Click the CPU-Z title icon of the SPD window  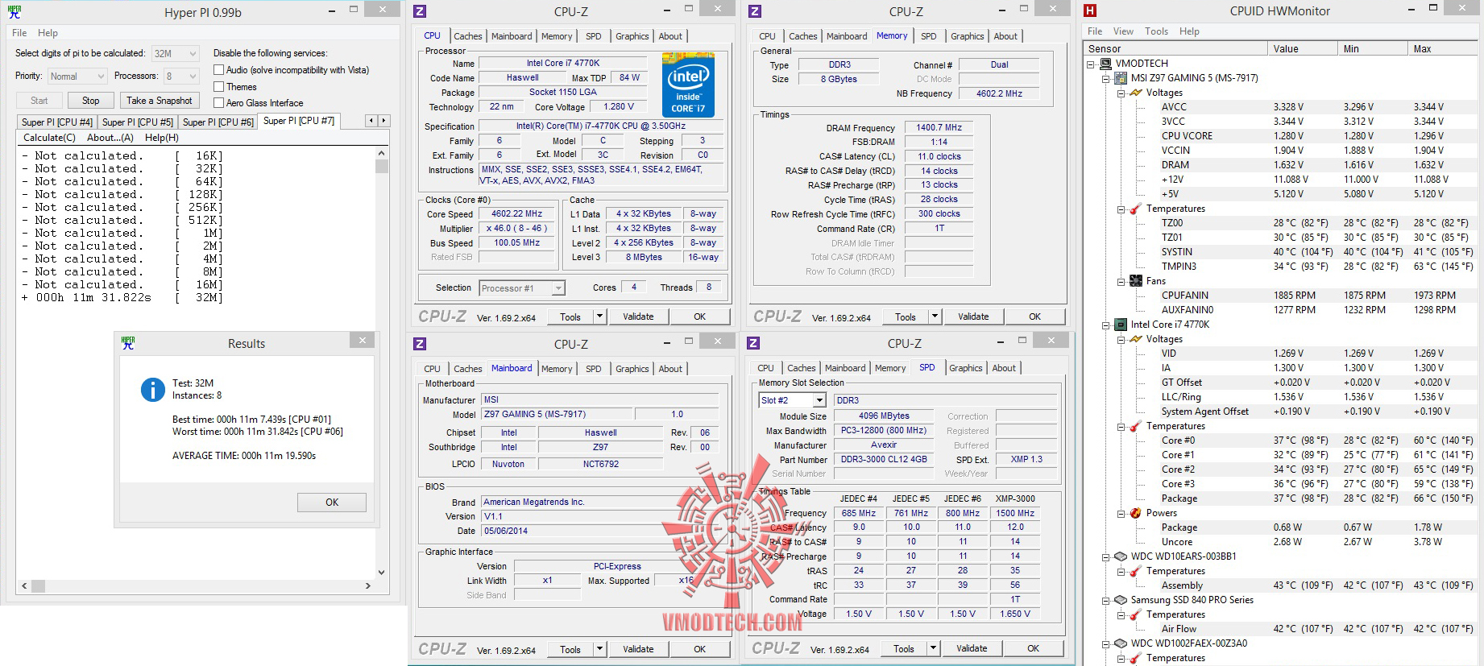click(x=753, y=343)
